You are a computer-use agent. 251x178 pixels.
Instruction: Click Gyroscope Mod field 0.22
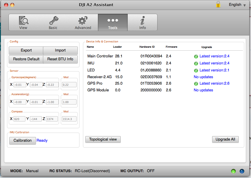[69, 85]
